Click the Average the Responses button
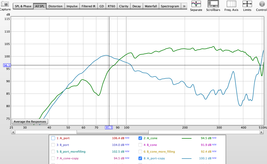This screenshot has width=267, height=164. tap(30, 122)
